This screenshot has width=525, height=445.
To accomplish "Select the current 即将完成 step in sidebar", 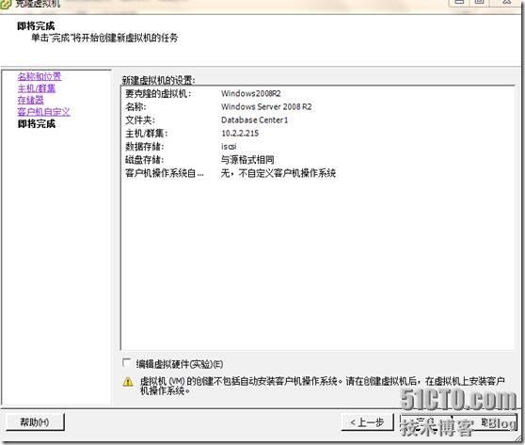I will (37, 124).
